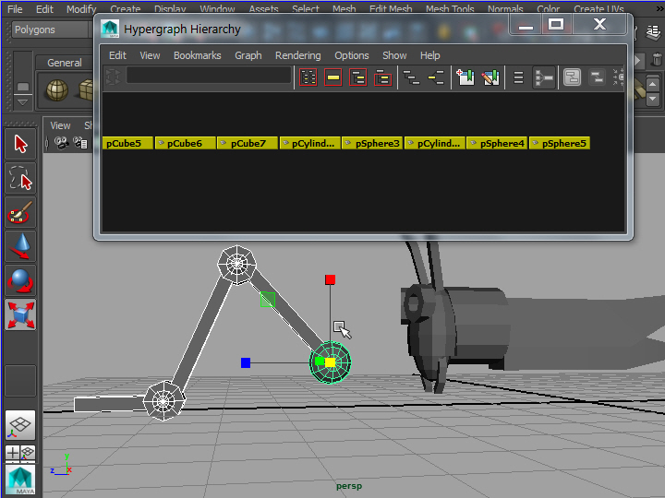The image size is (665, 498).
Task: Select the pCube6 node
Action: point(185,143)
